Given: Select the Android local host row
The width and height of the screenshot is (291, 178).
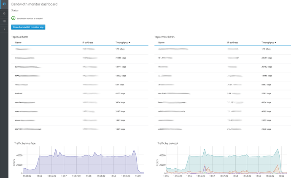Looking at the screenshot, I should 80,93.
